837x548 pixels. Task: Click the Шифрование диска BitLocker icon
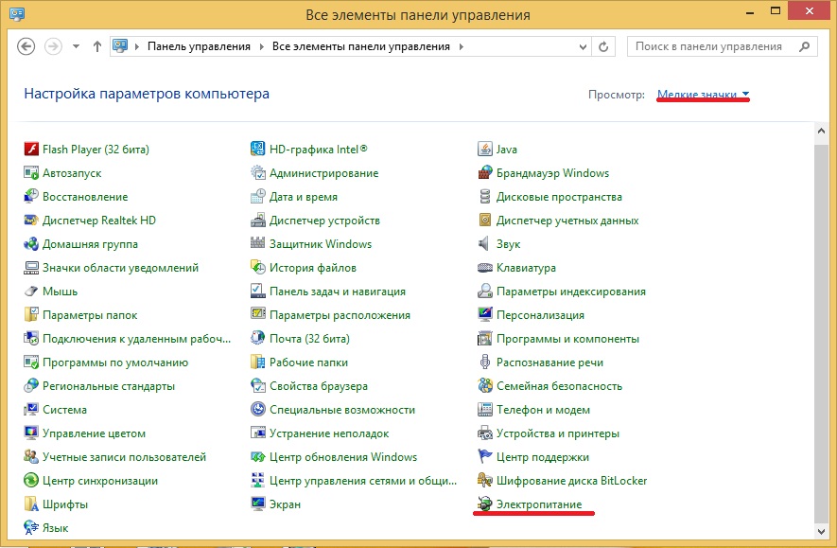tap(485, 481)
